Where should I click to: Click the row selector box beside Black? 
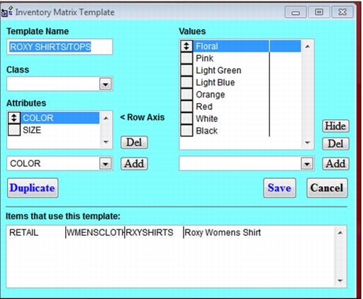coord(186,131)
